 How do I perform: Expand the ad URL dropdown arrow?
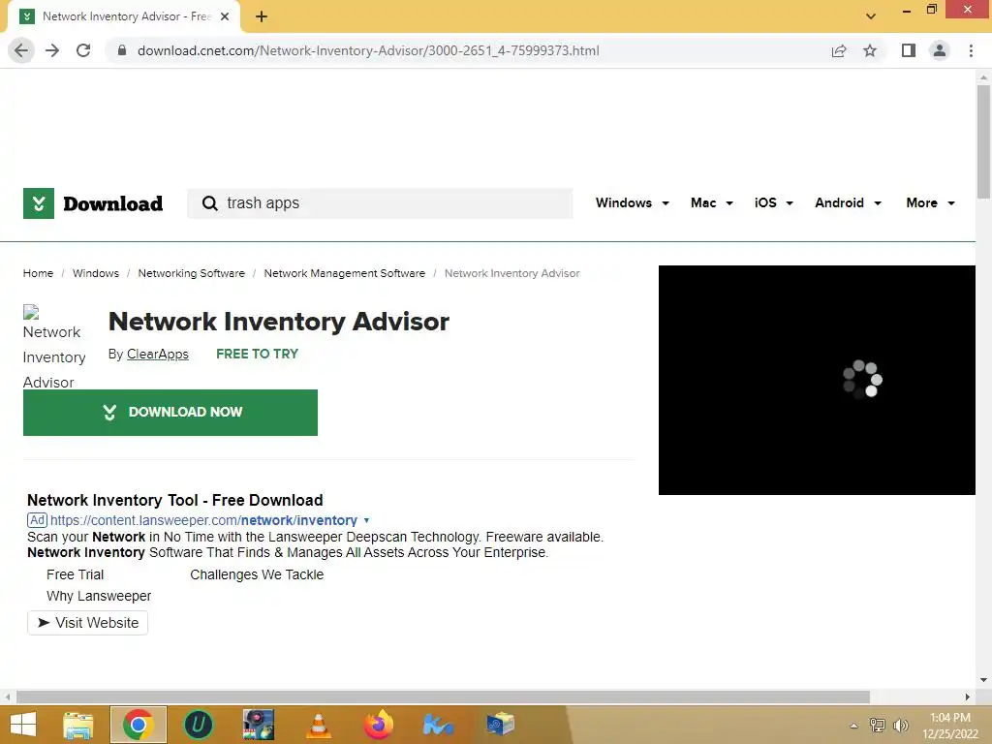[x=366, y=520]
